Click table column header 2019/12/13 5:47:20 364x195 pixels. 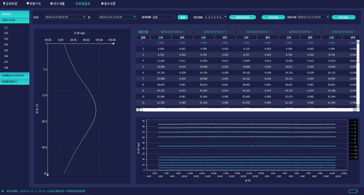tap(300, 32)
